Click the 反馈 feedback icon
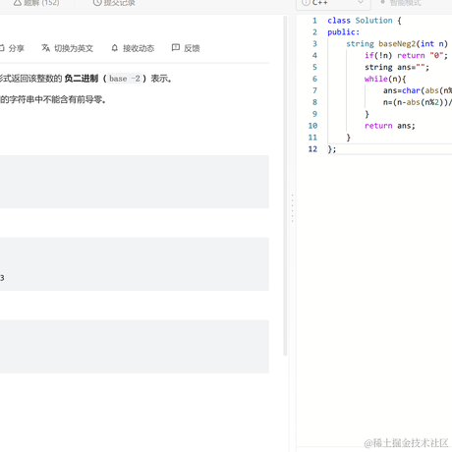 176,48
